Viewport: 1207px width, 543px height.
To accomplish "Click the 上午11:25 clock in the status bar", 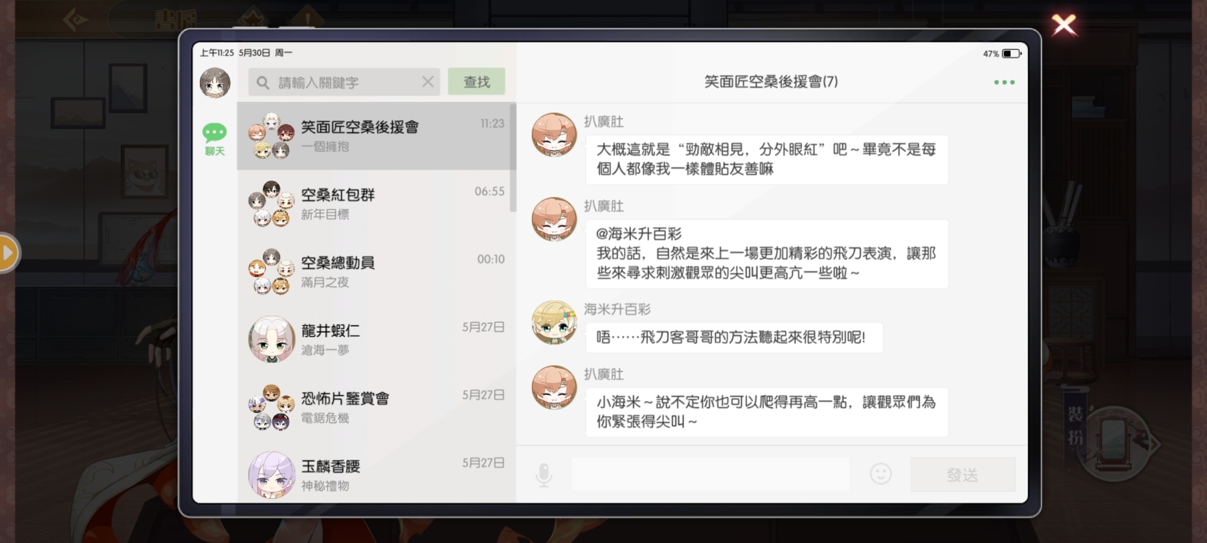I will tap(217, 53).
